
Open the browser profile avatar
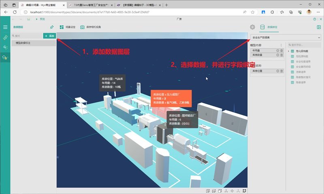pyautogui.click(x=309, y=12)
